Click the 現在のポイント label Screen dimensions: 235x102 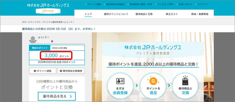pos(40,48)
